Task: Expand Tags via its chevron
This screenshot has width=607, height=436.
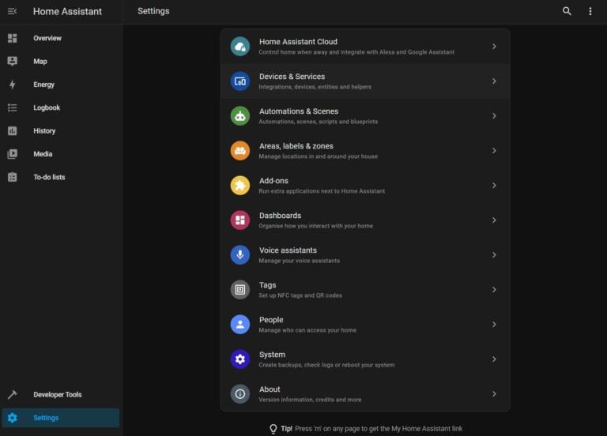Action: (494, 290)
